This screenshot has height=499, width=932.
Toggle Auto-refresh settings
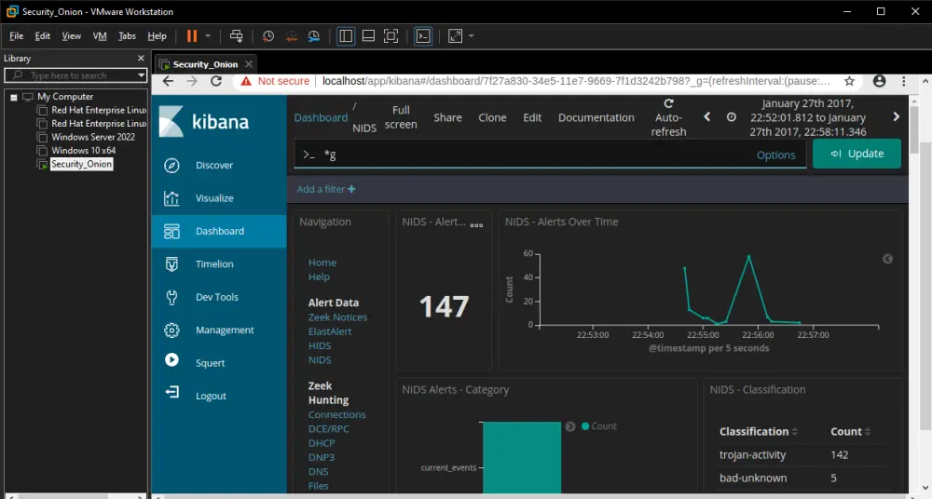point(668,117)
